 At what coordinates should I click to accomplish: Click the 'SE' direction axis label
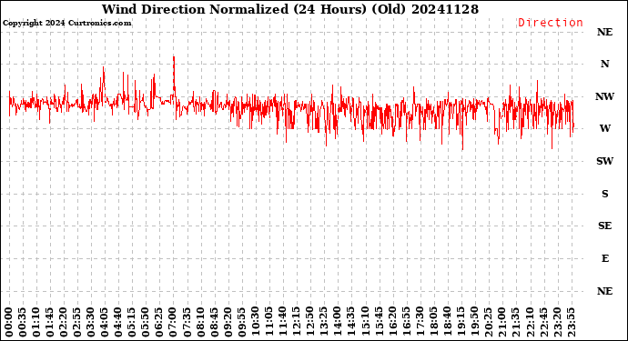[604, 226]
